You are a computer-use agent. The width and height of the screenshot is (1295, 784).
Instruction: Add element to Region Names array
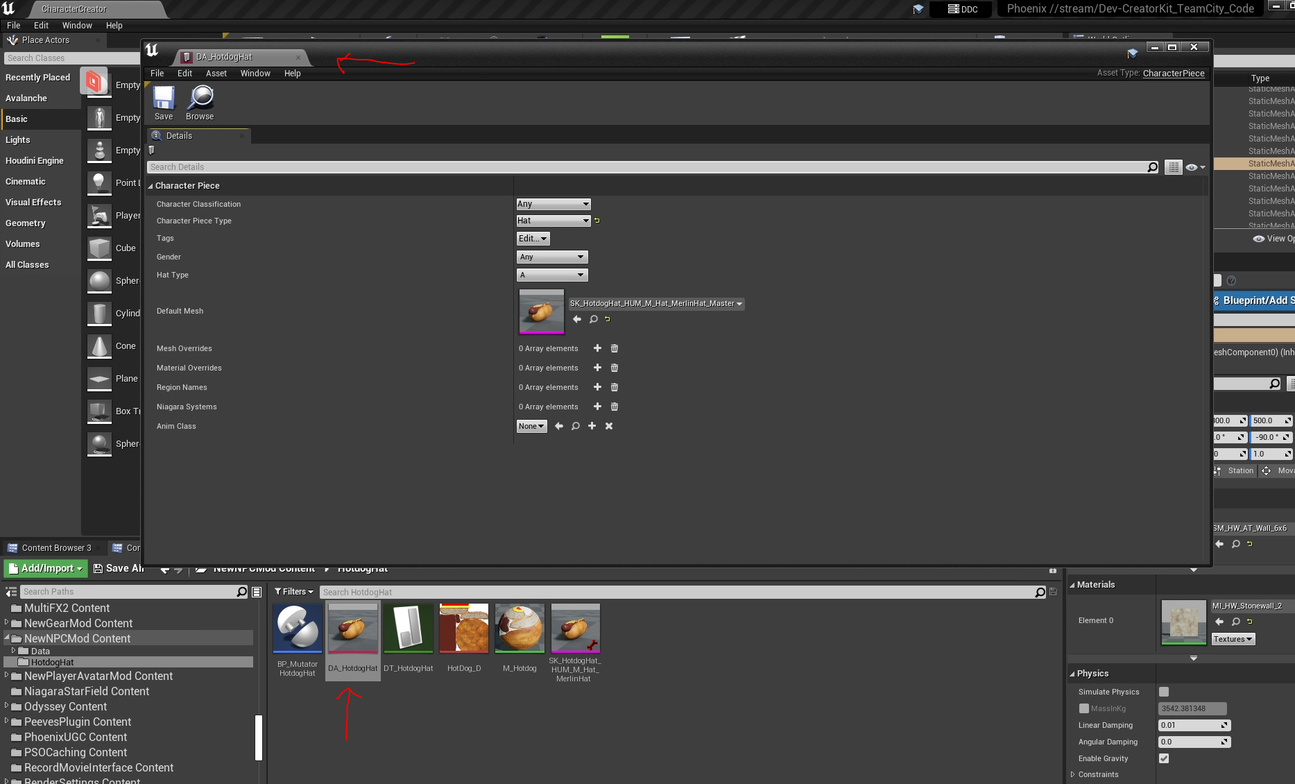(x=597, y=387)
